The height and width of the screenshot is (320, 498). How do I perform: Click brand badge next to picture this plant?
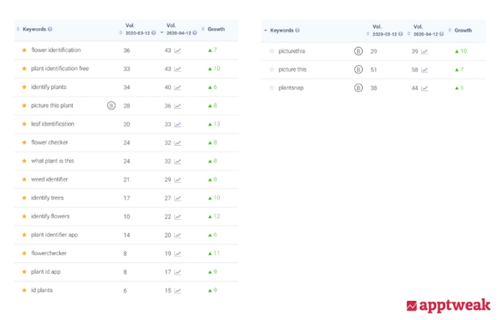(x=111, y=106)
